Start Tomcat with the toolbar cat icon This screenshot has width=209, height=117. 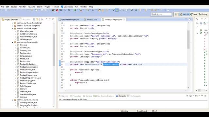53,10
